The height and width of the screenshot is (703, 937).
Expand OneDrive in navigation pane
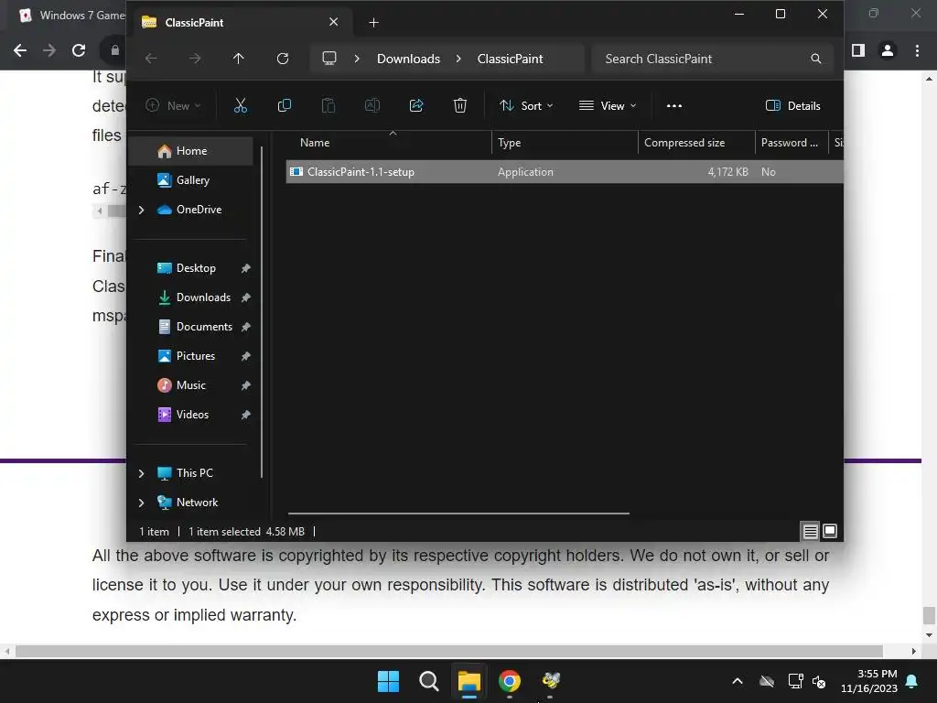click(141, 210)
